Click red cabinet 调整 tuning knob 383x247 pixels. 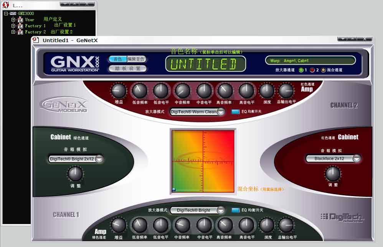332,173
